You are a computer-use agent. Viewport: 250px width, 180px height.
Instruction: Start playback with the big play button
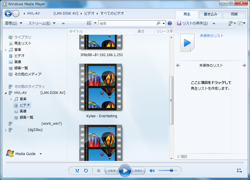coord(125,171)
